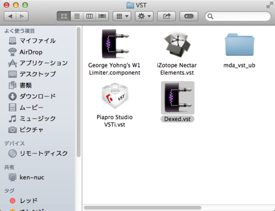Click the Share toolbar button
275x211 pixels.
point(167,16)
